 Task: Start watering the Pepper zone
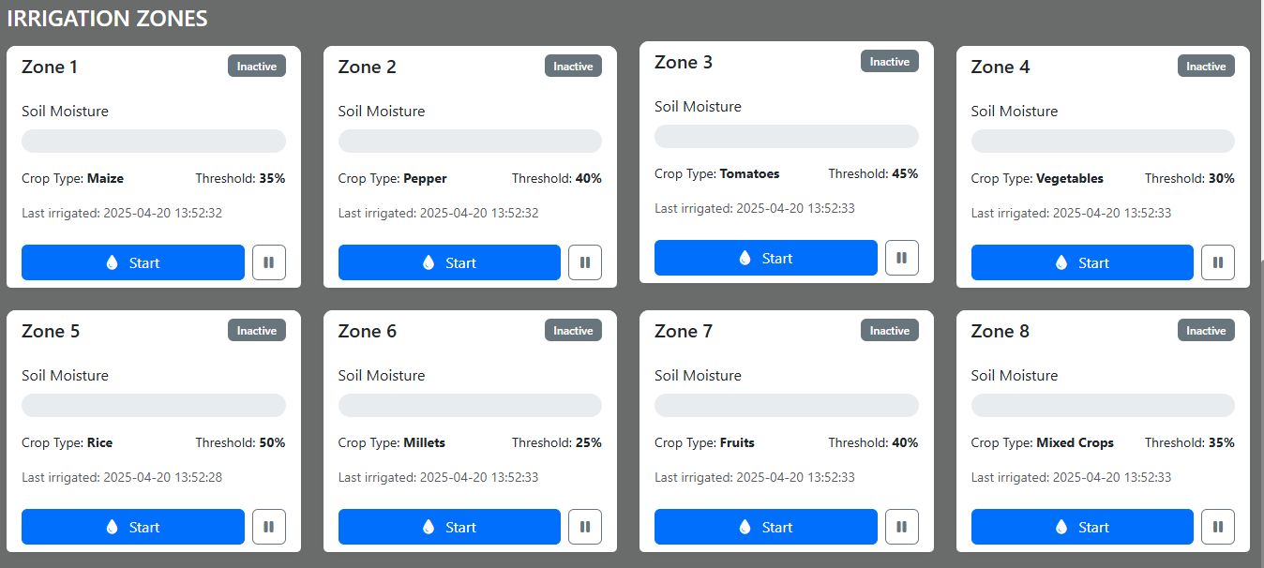[x=449, y=262]
